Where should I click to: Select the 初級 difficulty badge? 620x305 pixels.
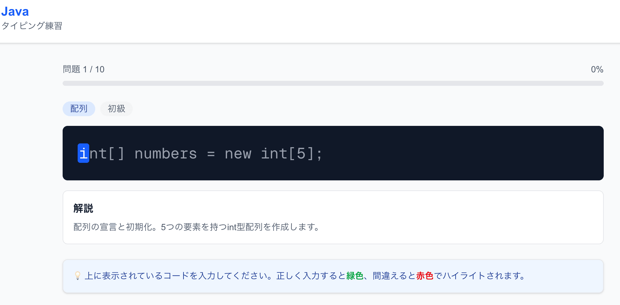(116, 109)
